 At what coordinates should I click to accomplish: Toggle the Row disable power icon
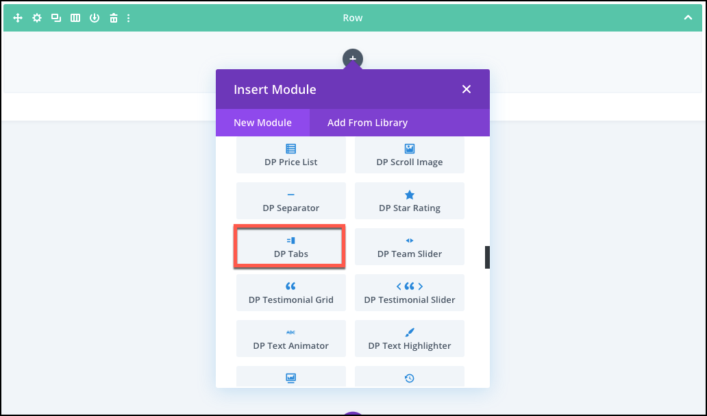click(x=95, y=18)
